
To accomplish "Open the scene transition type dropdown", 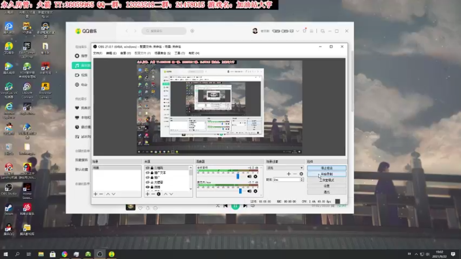I will (285, 168).
